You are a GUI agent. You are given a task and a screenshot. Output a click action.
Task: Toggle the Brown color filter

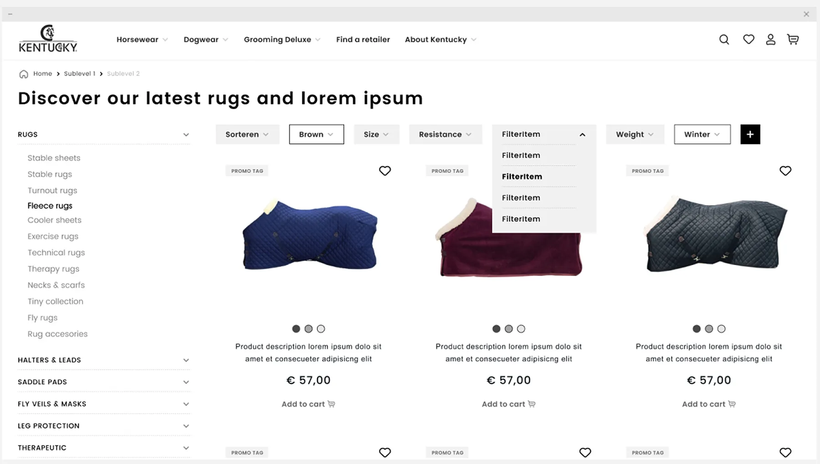point(316,134)
